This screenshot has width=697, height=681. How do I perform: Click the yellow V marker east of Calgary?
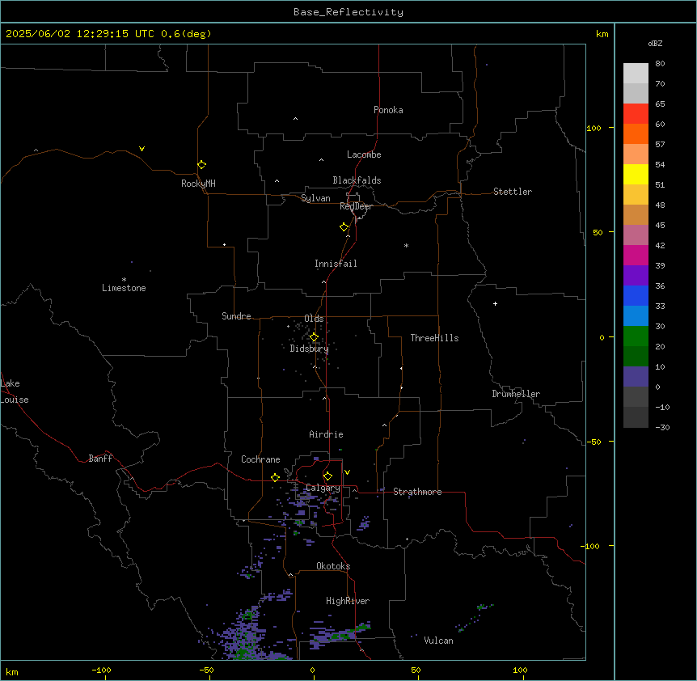pos(347,472)
